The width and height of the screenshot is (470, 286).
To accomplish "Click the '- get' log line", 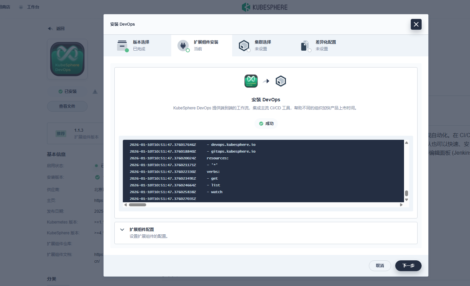I will coord(212,178).
